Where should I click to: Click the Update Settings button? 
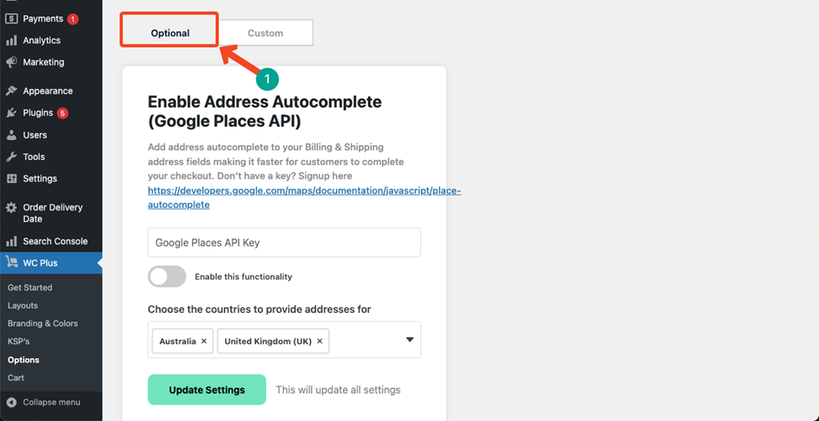click(x=207, y=390)
